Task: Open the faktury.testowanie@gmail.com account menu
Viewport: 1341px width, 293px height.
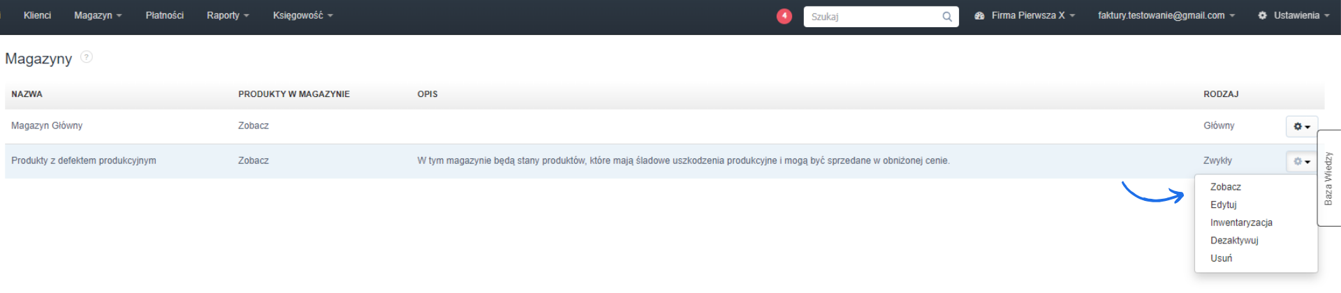Action: pyautogui.click(x=1166, y=15)
